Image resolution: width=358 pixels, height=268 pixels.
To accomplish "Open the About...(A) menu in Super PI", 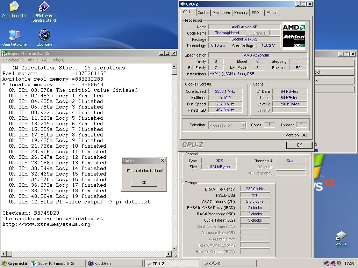I will (x=37, y=60).
